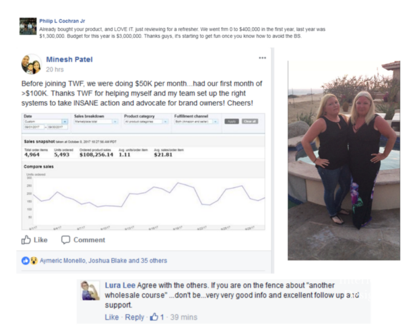Open Lura Lee's avatar image

click(90, 291)
